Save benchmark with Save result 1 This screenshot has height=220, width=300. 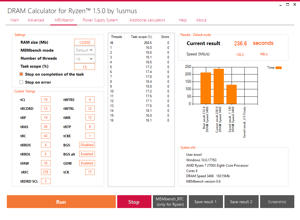tap(206, 202)
